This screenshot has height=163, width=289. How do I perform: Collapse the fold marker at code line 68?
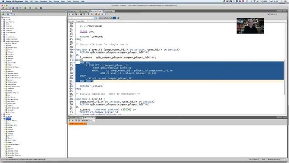(74, 99)
